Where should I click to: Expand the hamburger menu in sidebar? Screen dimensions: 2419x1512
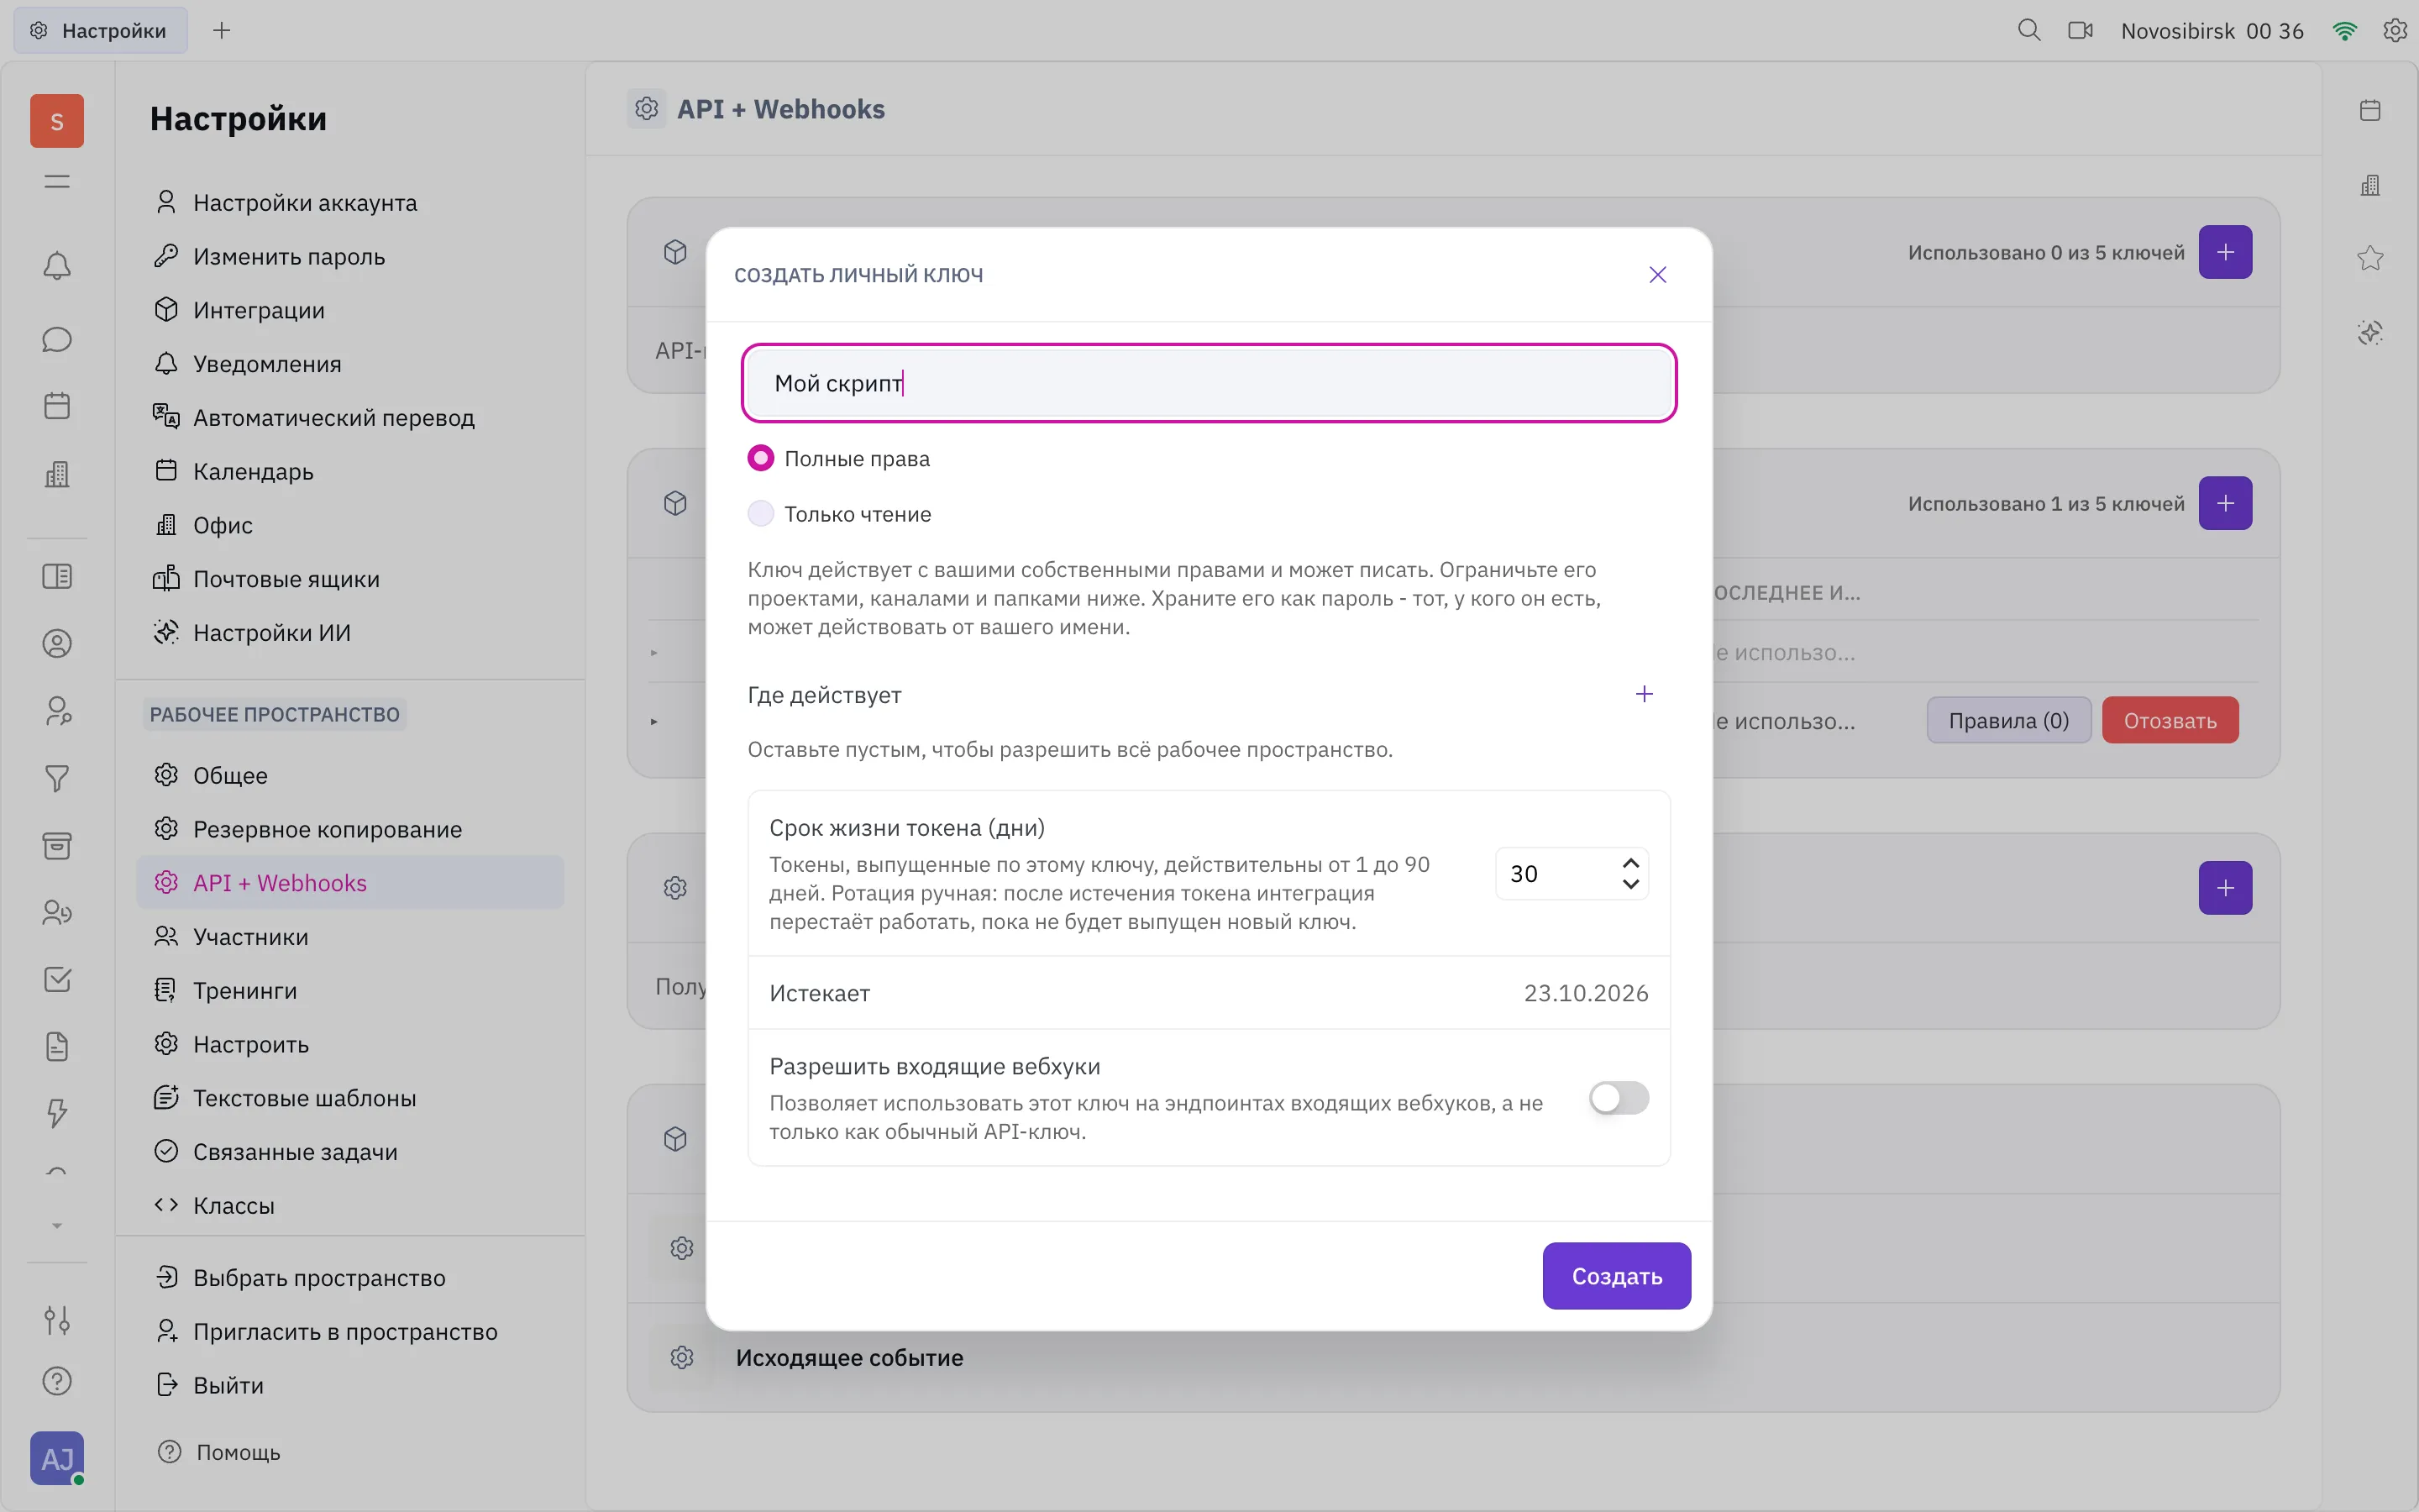coord(57,181)
